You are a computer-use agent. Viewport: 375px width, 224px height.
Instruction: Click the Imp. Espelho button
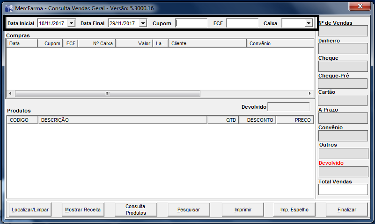click(294, 210)
